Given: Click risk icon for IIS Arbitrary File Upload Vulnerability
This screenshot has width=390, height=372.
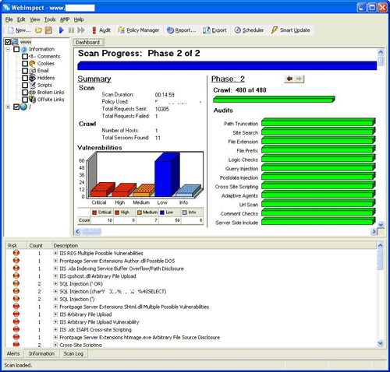Looking at the screenshot, I should [16, 321].
